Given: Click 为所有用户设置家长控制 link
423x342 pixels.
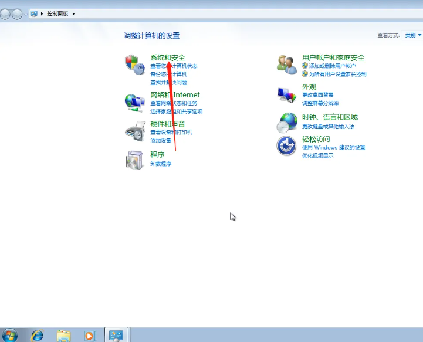Looking at the screenshot, I should 338,74.
